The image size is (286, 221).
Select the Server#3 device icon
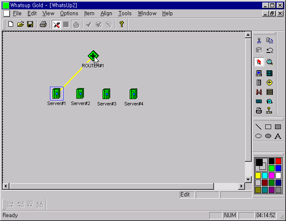[106, 94]
